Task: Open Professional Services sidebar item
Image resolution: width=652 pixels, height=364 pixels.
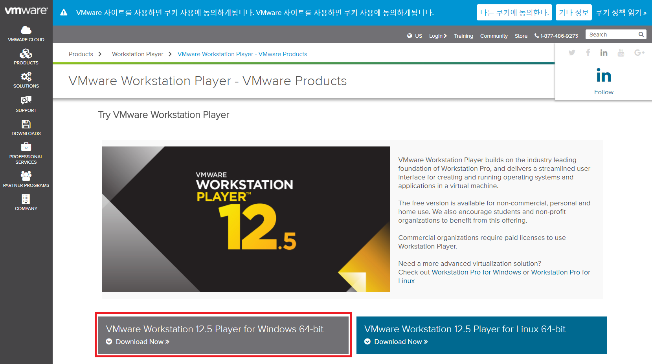Action: pyautogui.click(x=26, y=153)
